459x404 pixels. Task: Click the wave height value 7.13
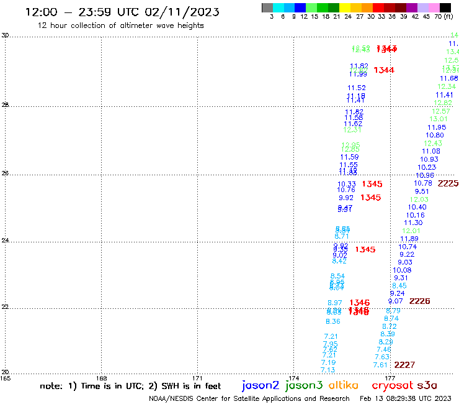pos(328,370)
